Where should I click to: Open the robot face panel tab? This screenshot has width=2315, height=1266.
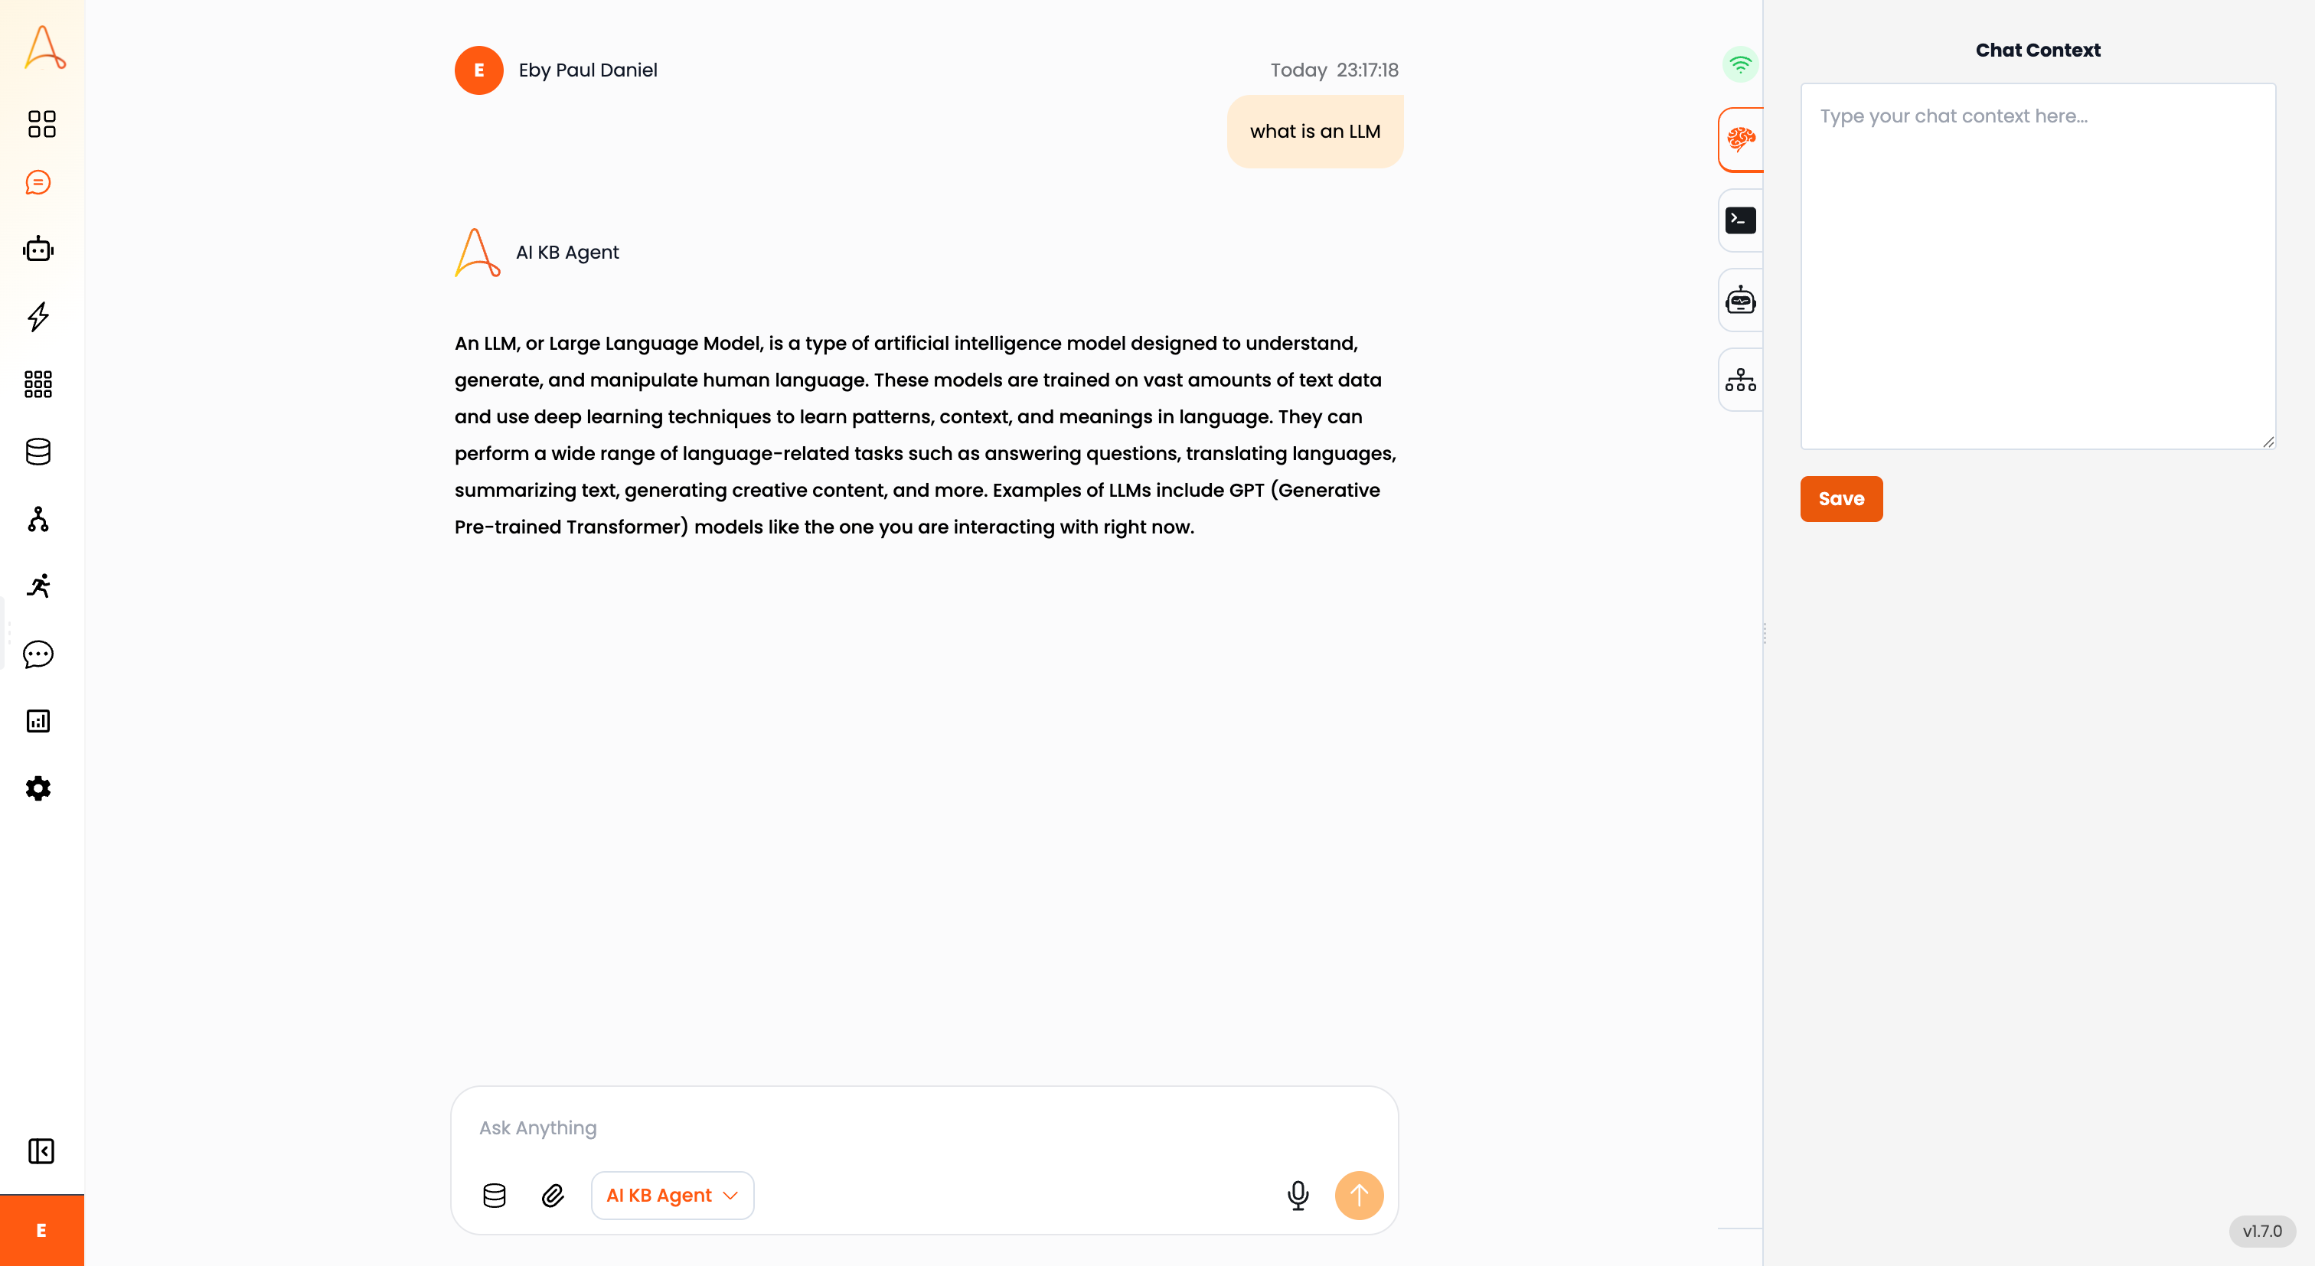[1741, 300]
